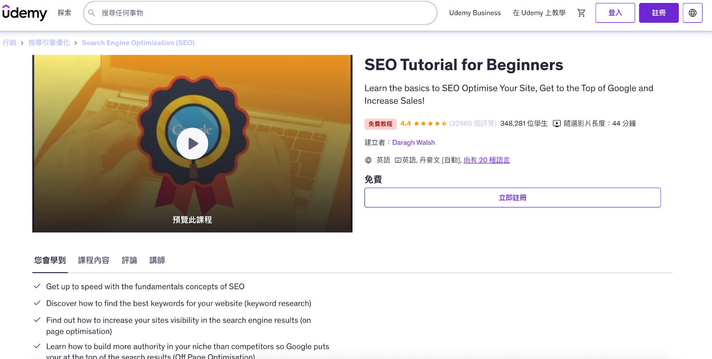Image resolution: width=712 pixels, height=359 pixels.
Task: Click the 註冊 sign up button
Action: pyautogui.click(x=659, y=13)
